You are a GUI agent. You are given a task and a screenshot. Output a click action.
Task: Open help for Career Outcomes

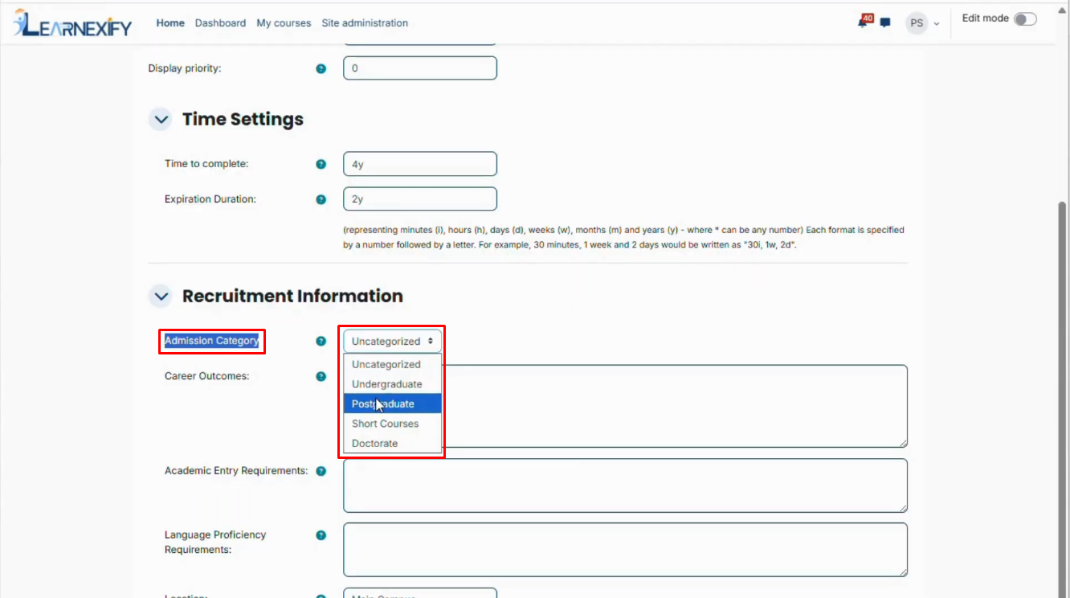point(321,376)
